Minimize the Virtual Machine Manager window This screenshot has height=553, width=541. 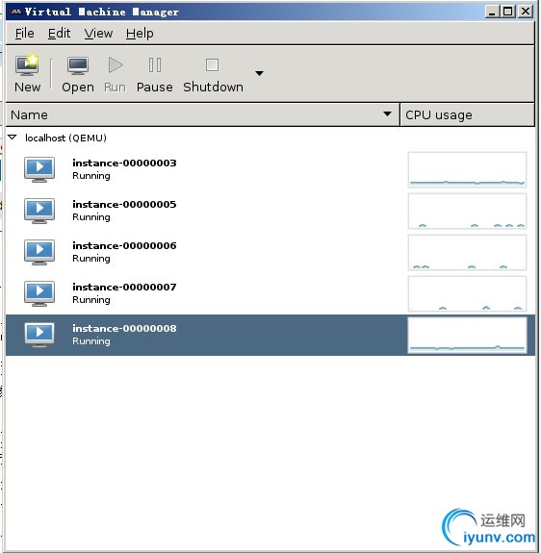(492, 12)
